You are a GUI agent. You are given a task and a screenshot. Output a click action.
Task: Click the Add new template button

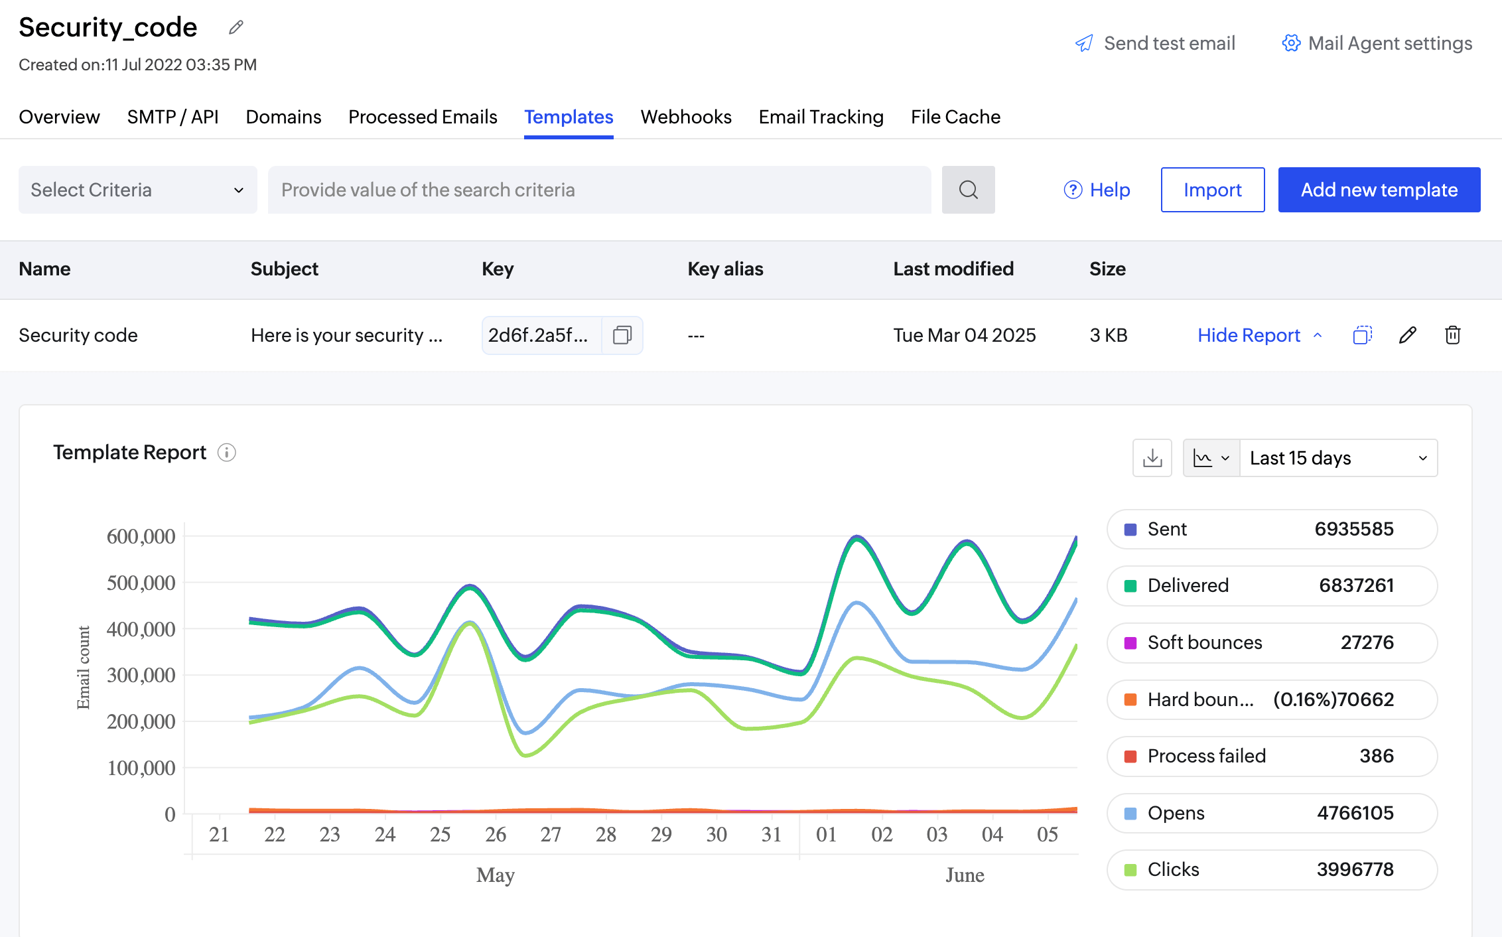tap(1379, 190)
